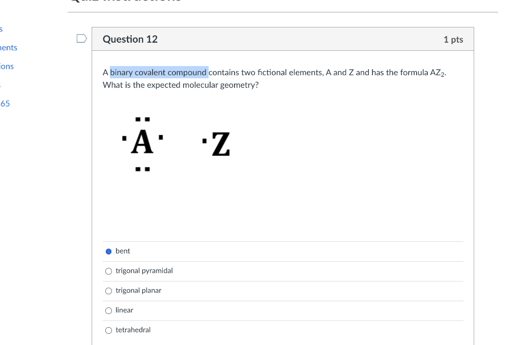Image resolution: width=521 pixels, height=345 pixels.
Task: Click the topmost sidebar navigation link
Action: (2, 28)
